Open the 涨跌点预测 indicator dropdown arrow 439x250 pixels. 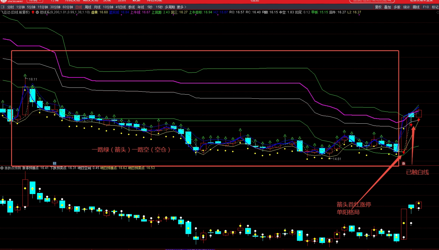point(2,168)
